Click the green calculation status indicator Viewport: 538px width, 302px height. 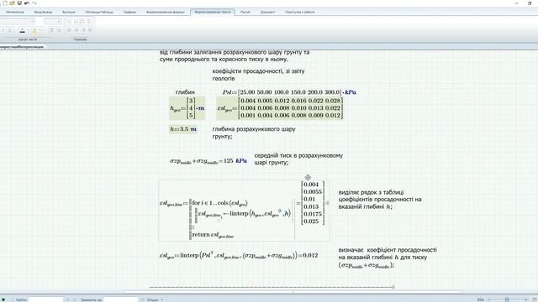tap(3, 299)
